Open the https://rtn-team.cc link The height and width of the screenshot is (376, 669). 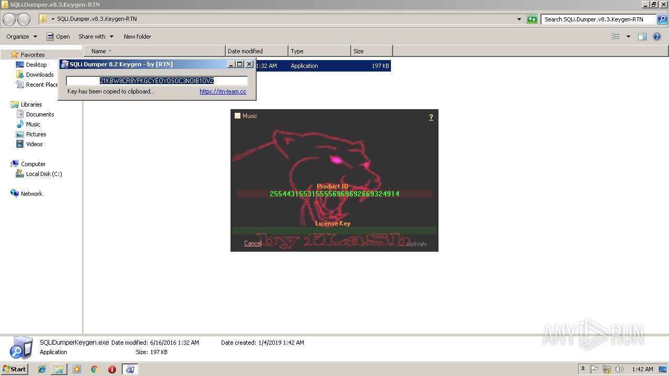click(223, 91)
